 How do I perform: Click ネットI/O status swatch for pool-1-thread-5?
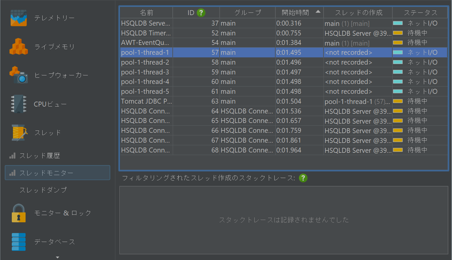tap(398, 91)
